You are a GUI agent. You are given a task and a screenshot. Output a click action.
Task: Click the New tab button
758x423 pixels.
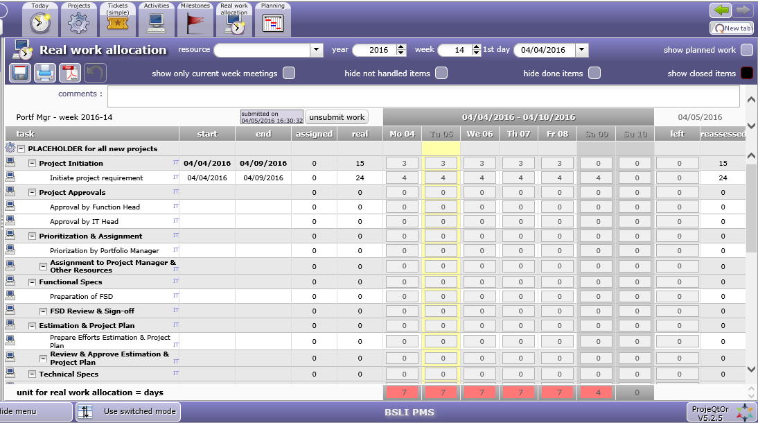[732, 28]
